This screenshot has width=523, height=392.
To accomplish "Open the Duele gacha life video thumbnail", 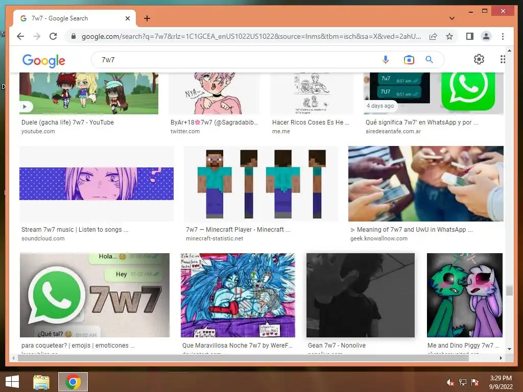I will click(89, 93).
